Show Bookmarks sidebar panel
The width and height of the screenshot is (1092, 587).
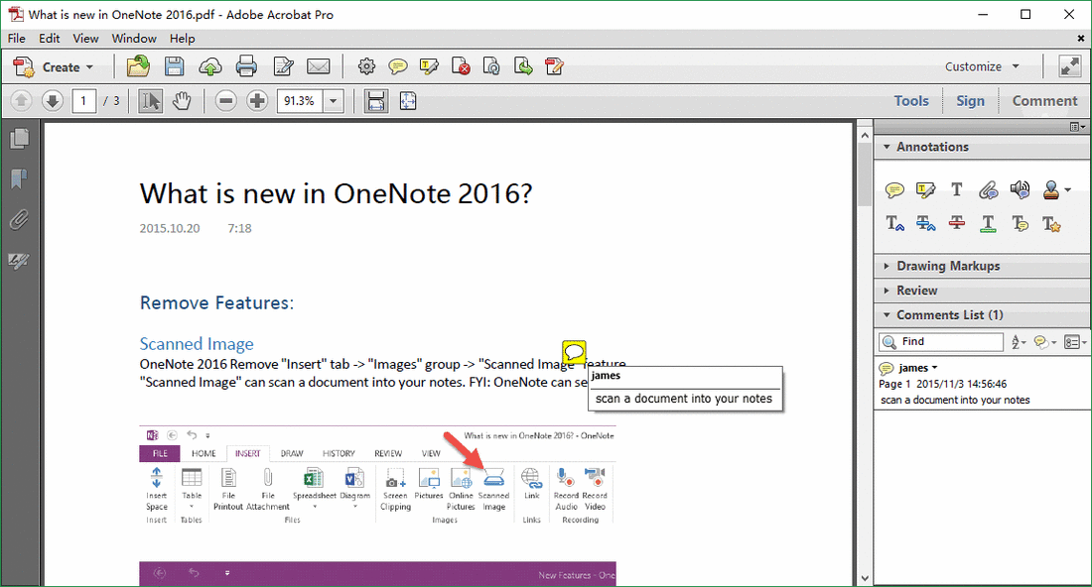[19, 179]
